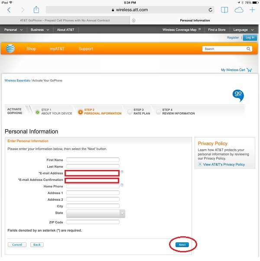Open the Safari share sheet icon
Viewport: 260px width, 261px height.
click(36, 10)
